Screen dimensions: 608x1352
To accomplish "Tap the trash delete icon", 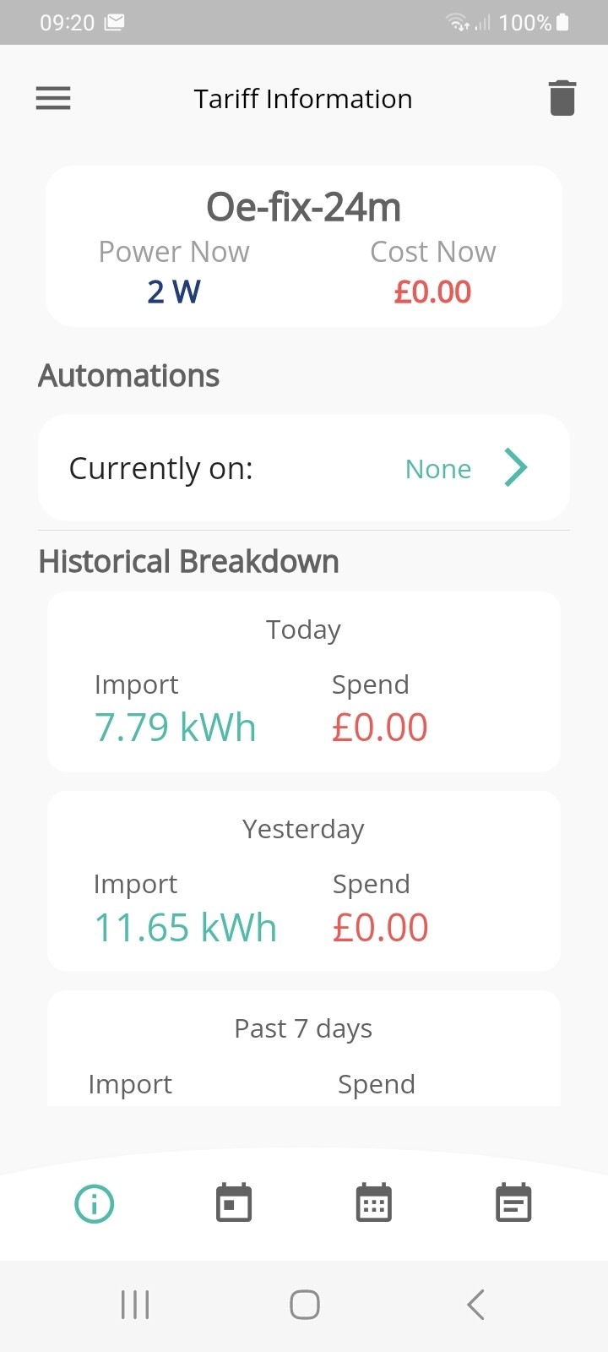I will click(562, 98).
